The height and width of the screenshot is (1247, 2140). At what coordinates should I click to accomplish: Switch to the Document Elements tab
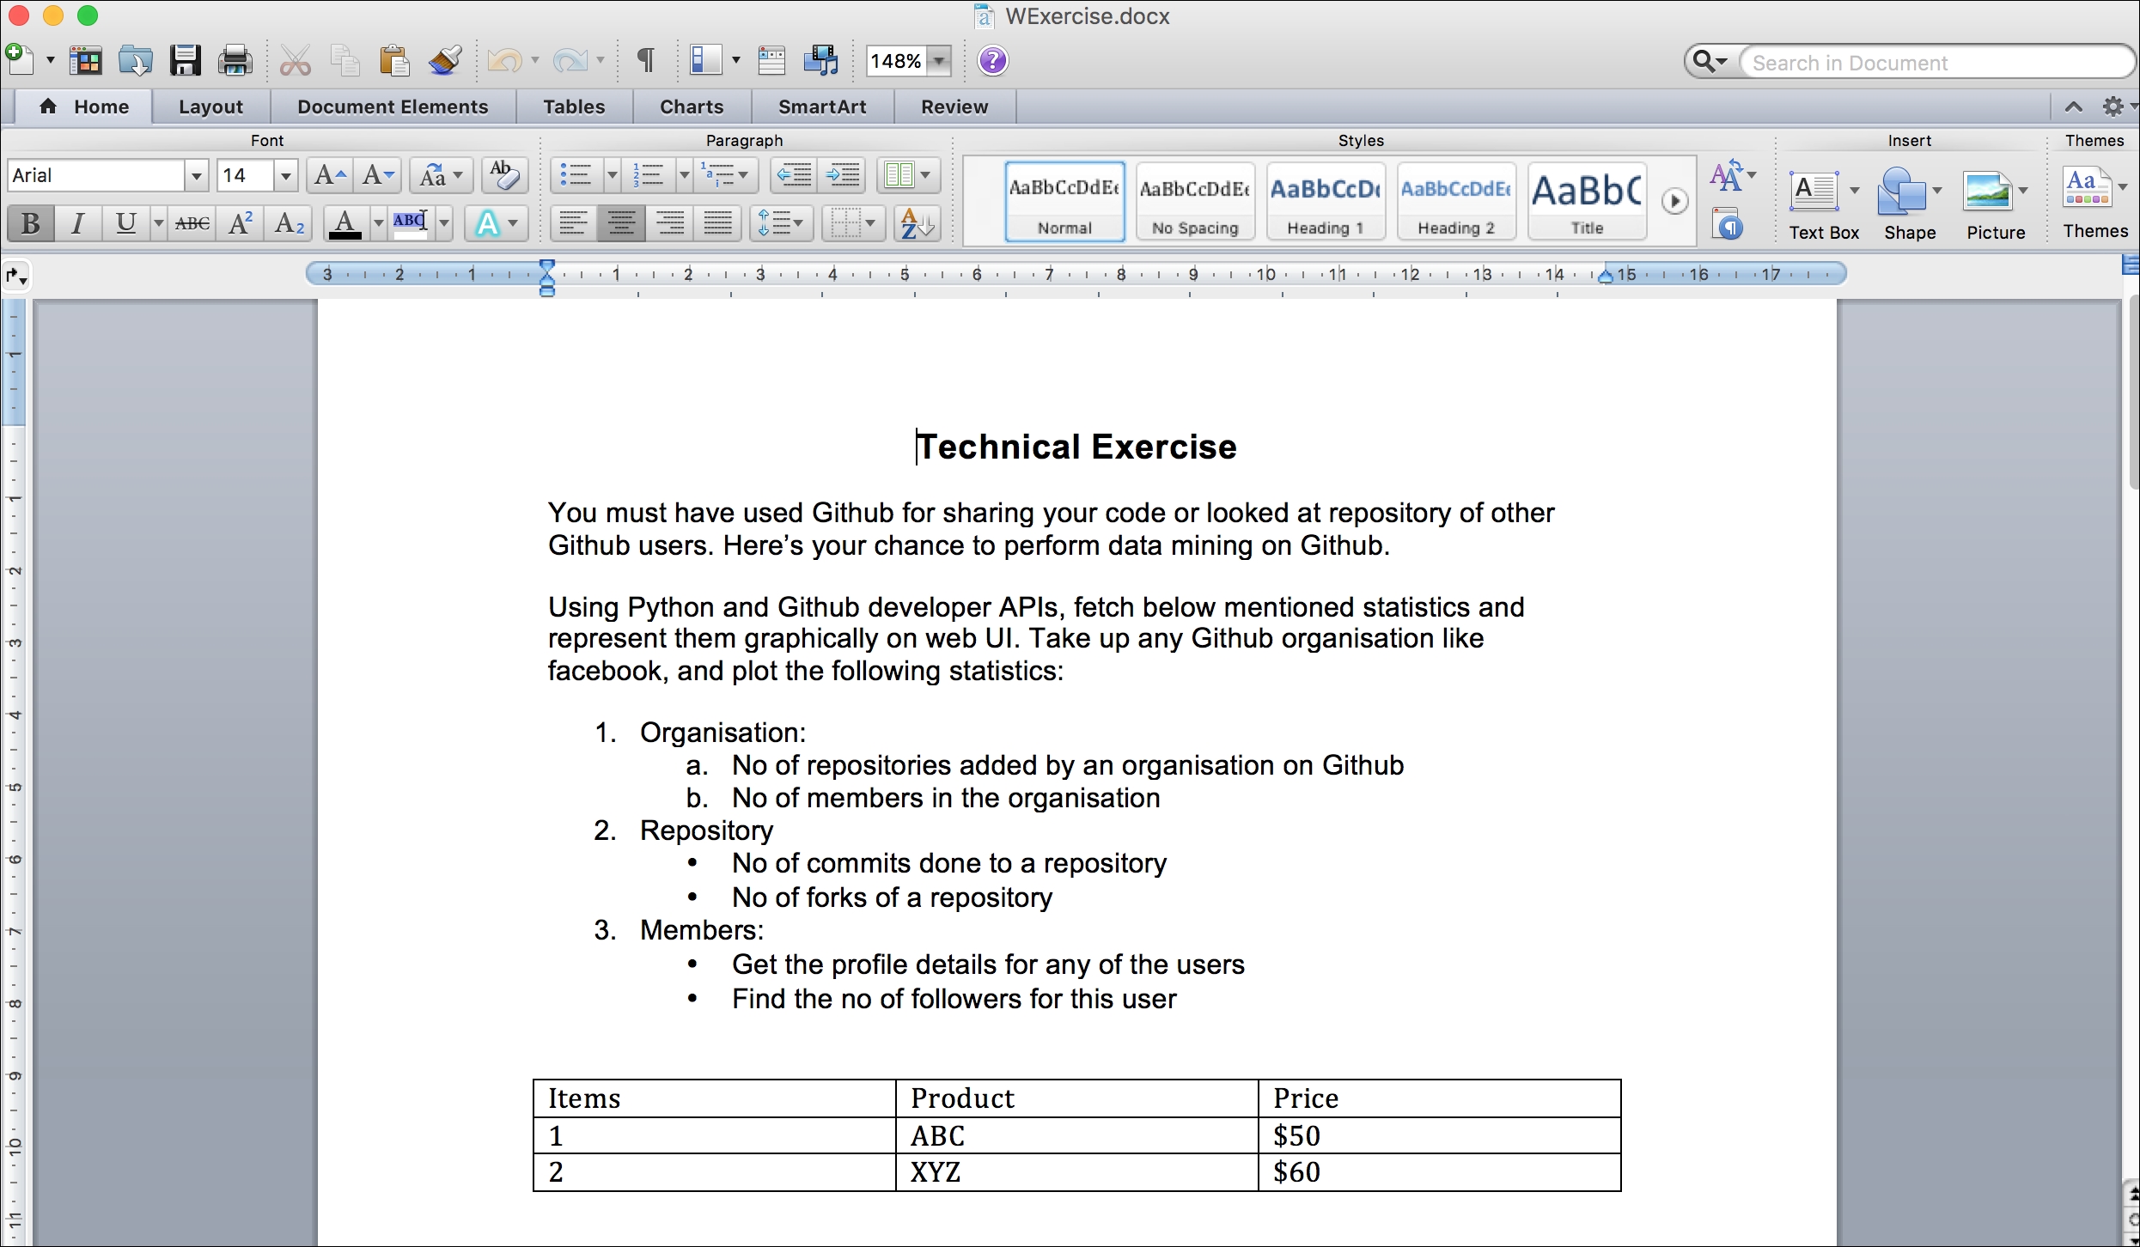[x=393, y=107]
